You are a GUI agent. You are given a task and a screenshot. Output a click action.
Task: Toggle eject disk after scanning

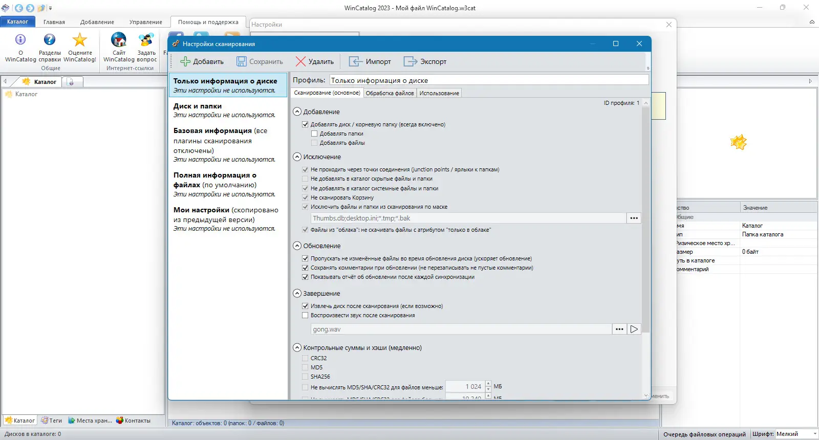point(305,306)
